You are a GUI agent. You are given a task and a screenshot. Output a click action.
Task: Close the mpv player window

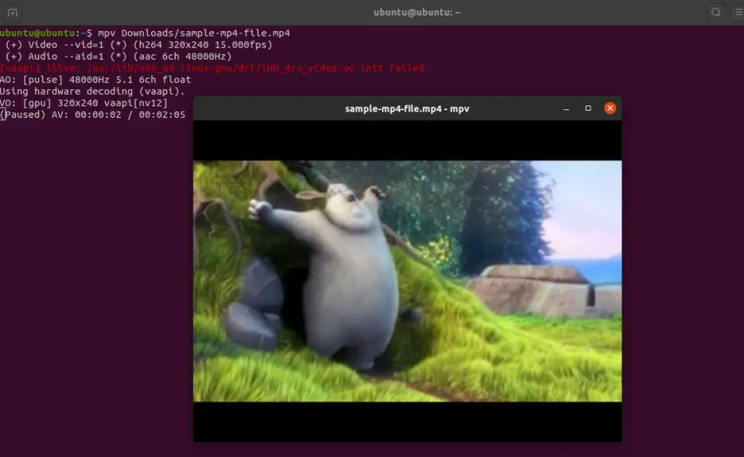pos(609,108)
